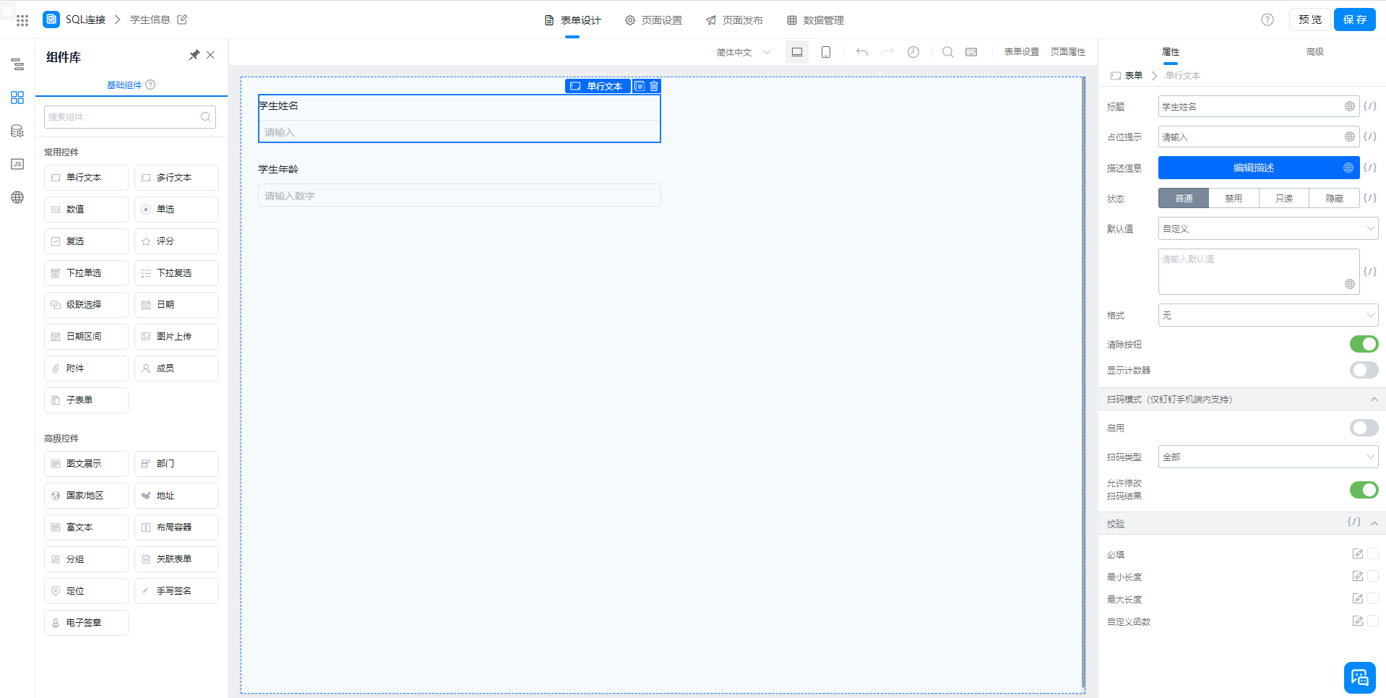Click the redo arrow in toolbar
This screenshot has height=698, width=1386.
coord(887,52)
